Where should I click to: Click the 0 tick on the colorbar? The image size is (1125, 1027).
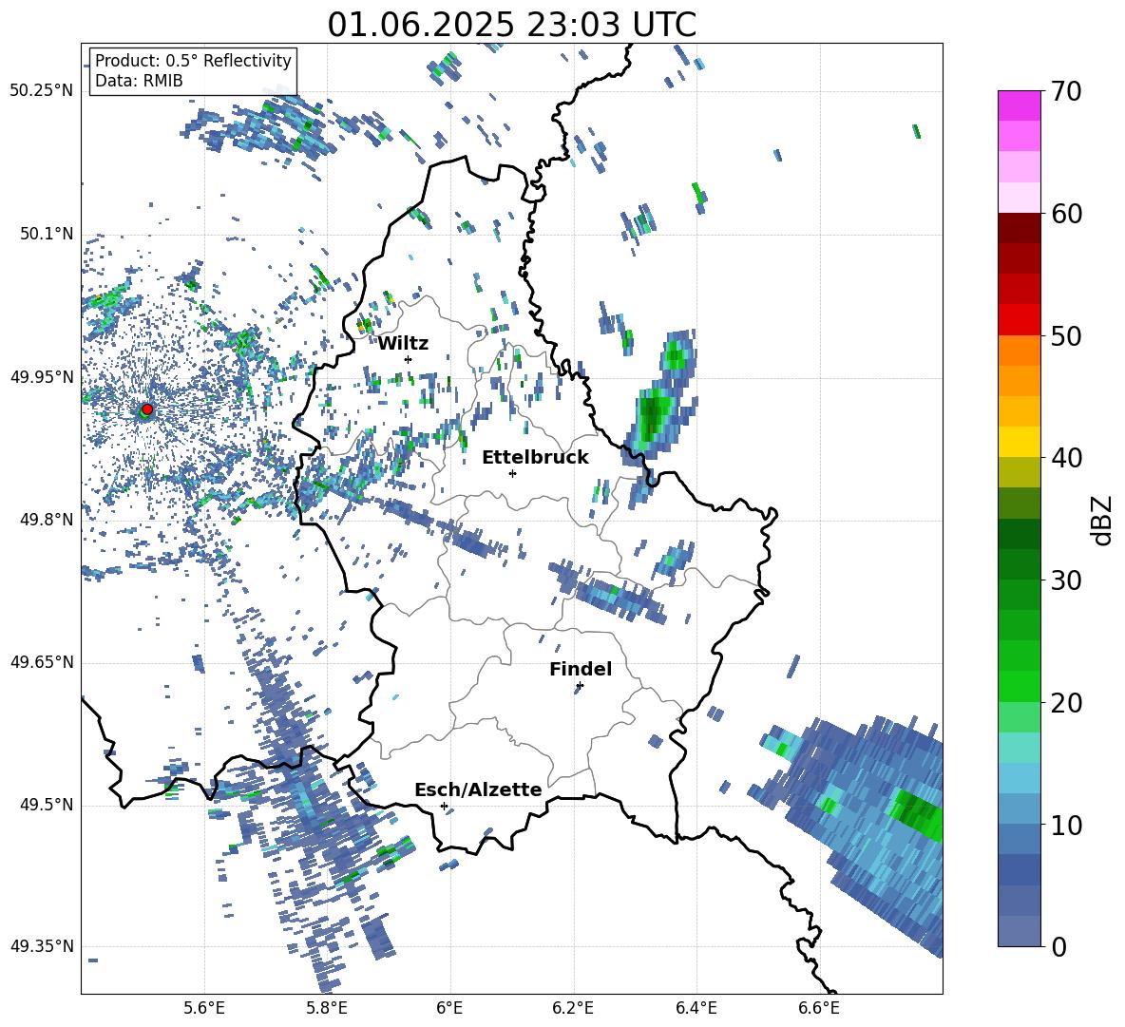1058,946
